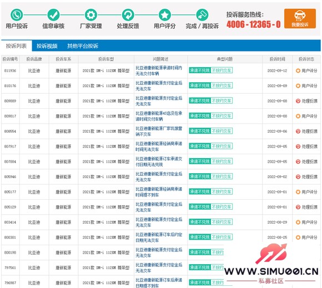The image size is (322, 288).
Task: Open the 订车后约定日期无法交车 complaint link
Action: (159, 238)
